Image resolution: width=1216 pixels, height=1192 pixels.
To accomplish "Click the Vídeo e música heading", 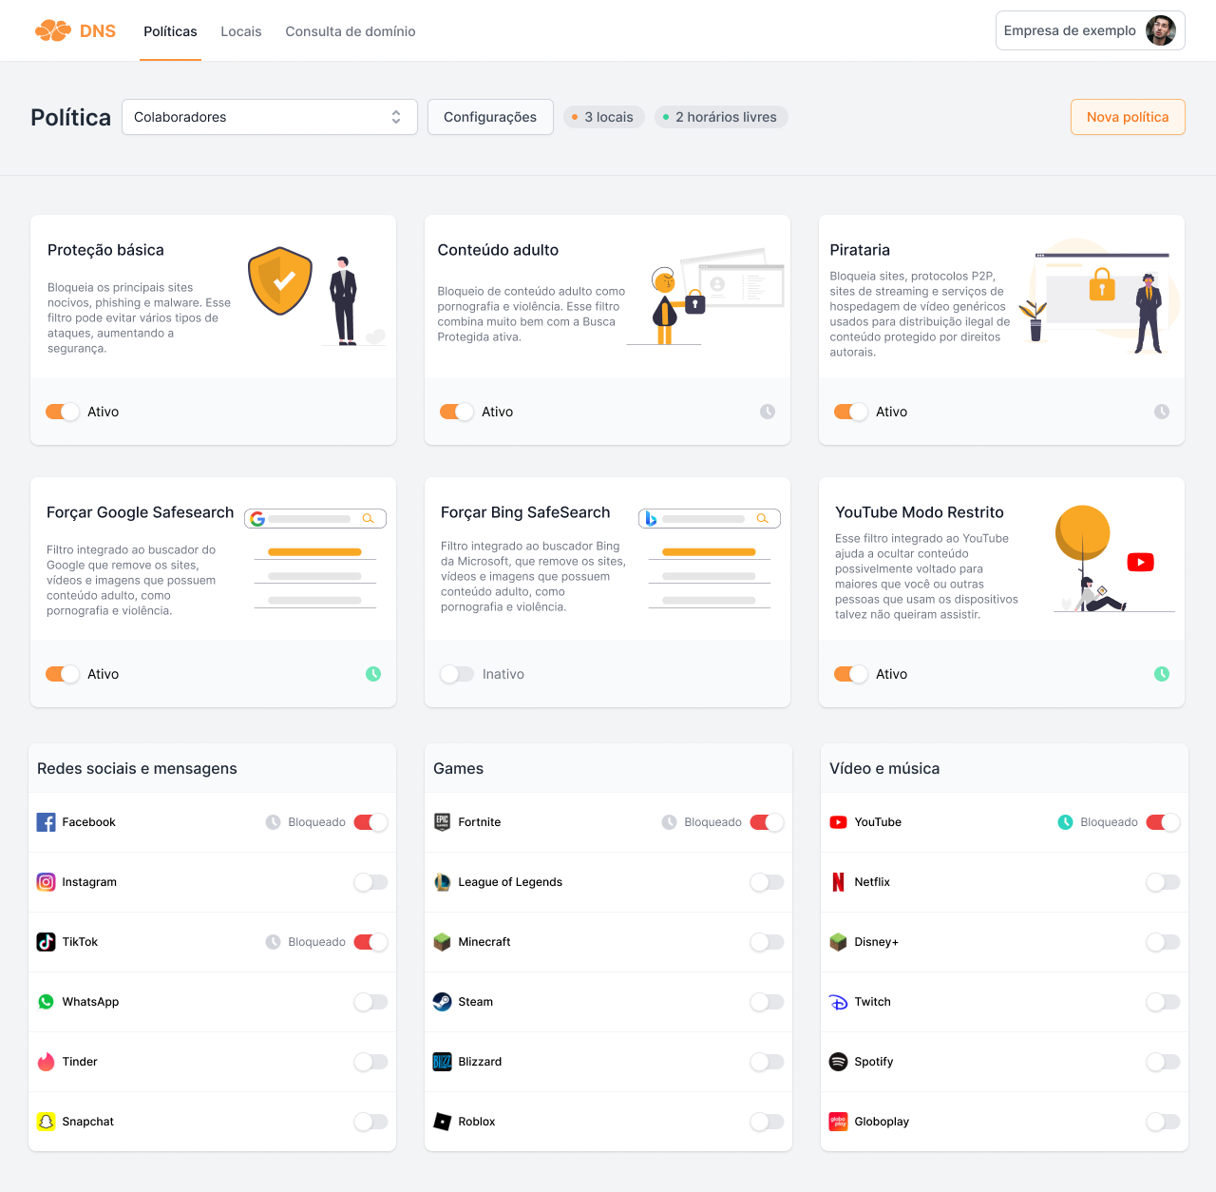I will (x=884, y=768).
